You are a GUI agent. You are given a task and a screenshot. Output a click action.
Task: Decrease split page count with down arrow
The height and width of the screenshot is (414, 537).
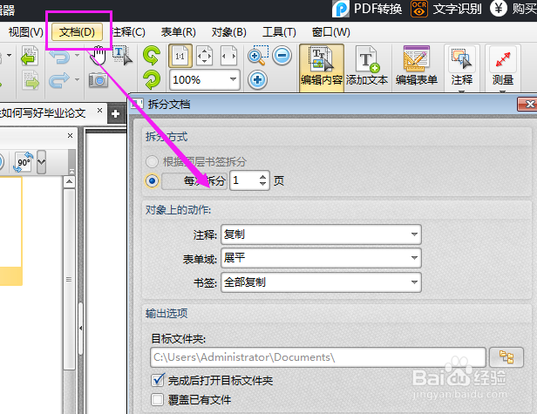click(262, 184)
